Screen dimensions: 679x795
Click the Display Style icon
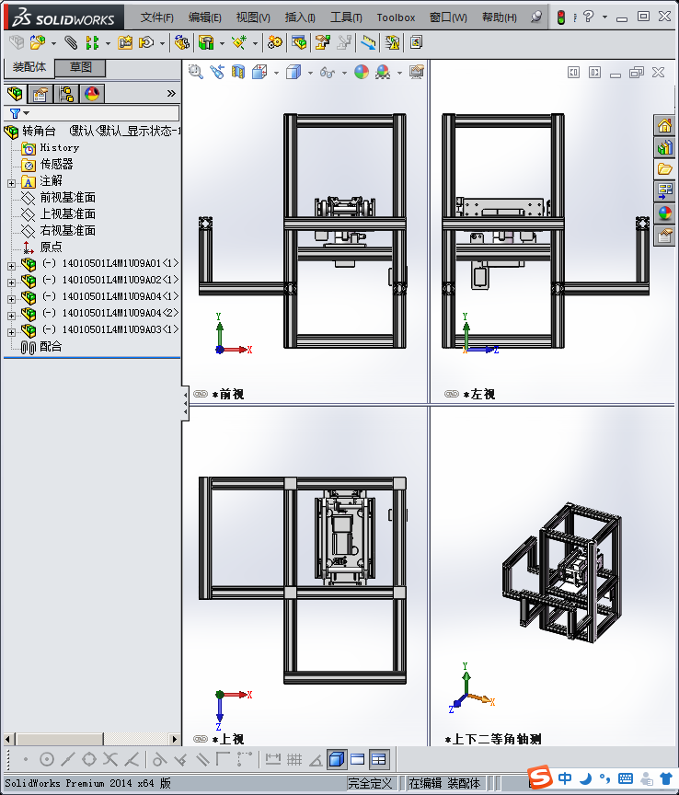293,72
